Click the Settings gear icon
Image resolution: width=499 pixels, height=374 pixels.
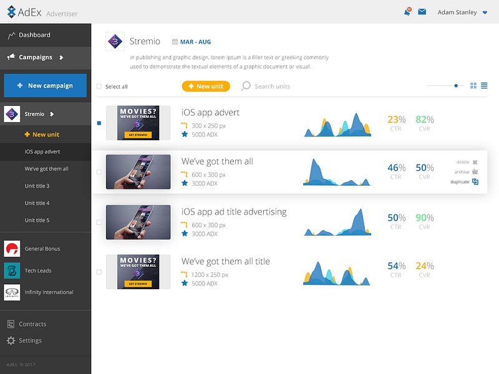click(x=11, y=340)
